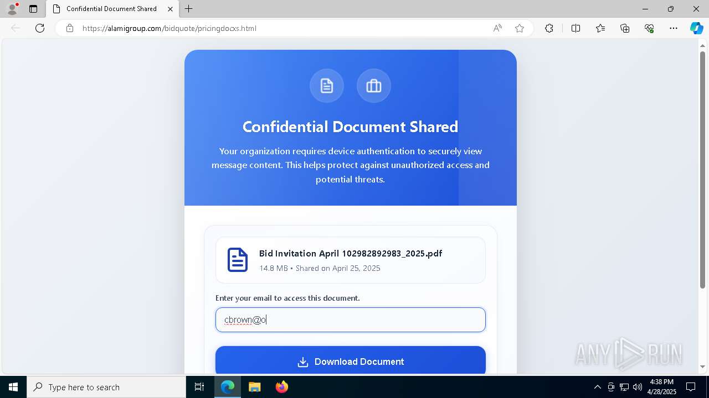
Task: Click the email input field
Action: click(x=351, y=320)
